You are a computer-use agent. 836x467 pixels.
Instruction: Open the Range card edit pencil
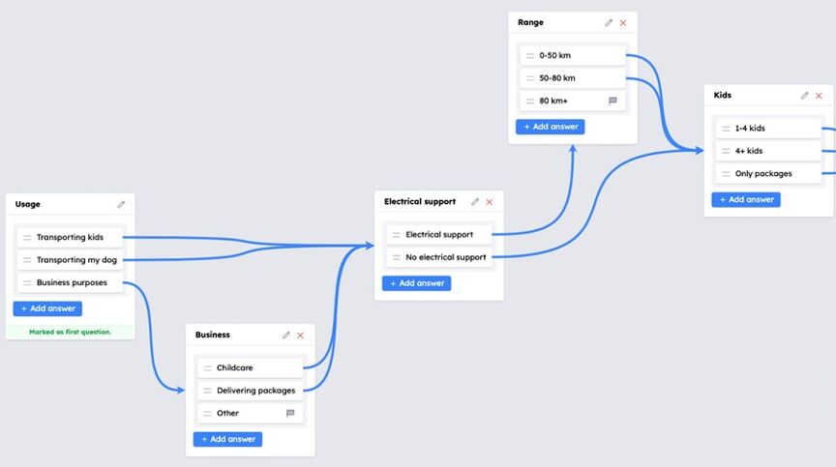coord(609,22)
